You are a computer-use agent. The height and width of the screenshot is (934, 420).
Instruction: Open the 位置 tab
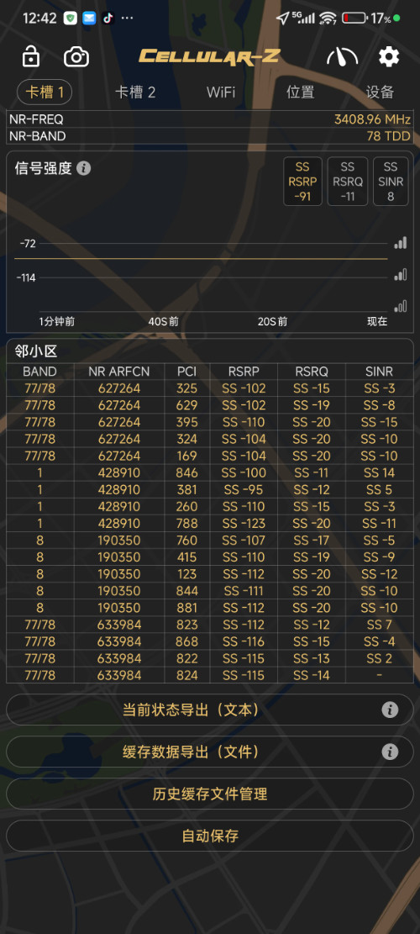[301, 92]
